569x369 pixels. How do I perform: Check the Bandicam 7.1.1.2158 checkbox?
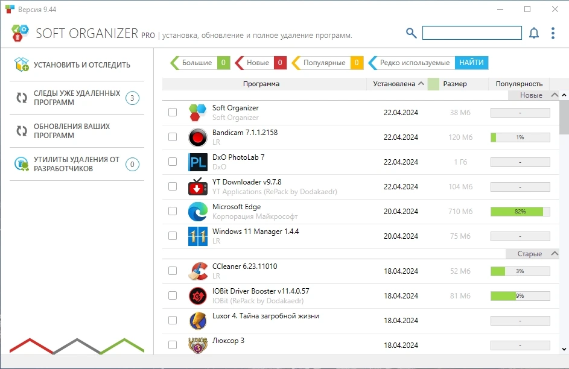173,137
